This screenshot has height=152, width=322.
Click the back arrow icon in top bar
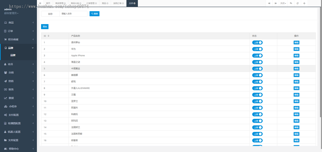click(x=291, y=3)
